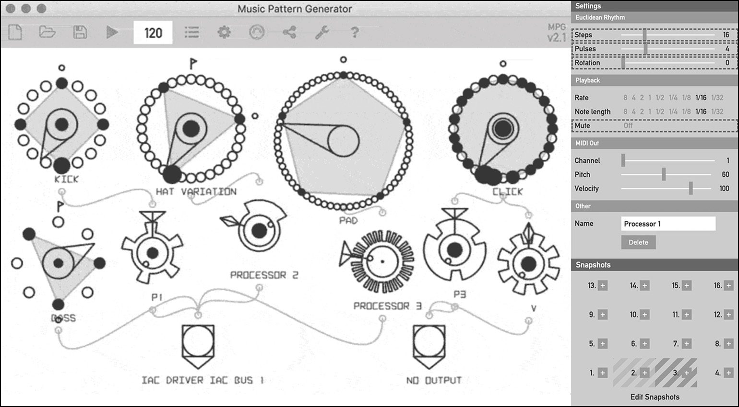Viewport: 739px width, 407px height.
Task: Set Note length to 1/16
Action: pos(701,112)
